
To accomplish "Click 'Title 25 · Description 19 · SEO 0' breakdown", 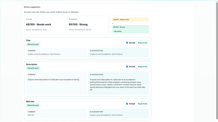I will (x=36, y=30).
